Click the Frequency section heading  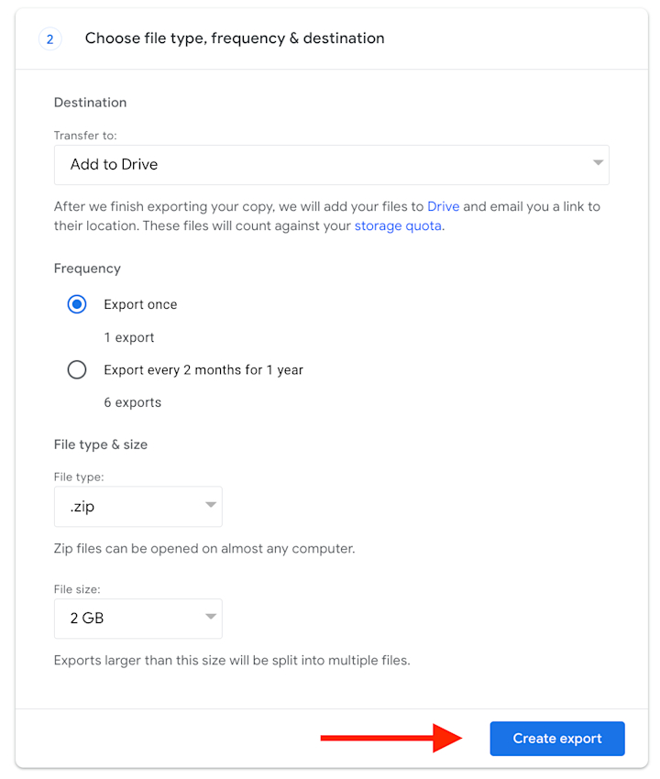pos(87,268)
